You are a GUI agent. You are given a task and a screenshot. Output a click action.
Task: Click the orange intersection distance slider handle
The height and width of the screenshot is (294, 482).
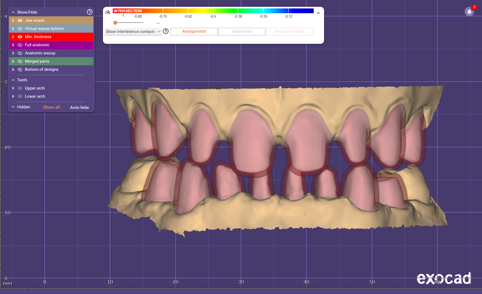coord(115,23)
